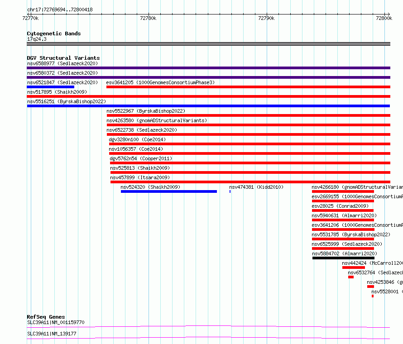This screenshot has height=344, width=403.
Task: Select the 17q24.3 cytogenetic band bar
Action: point(208,44)
